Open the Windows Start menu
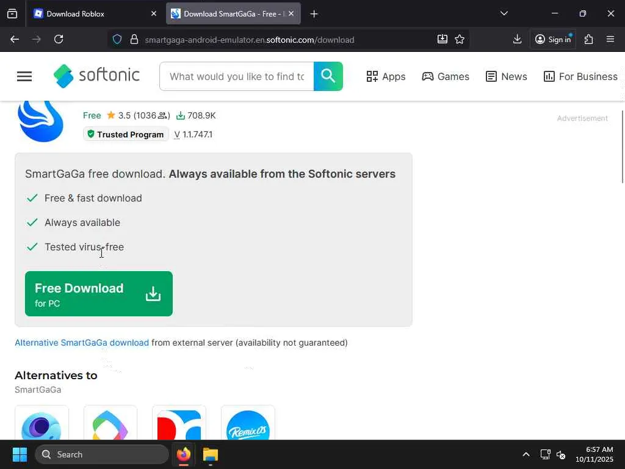 pyautogui.click(x=20, y=454)
